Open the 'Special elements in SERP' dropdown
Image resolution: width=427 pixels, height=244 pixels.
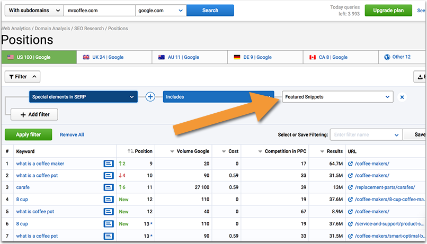click(83, 97)
